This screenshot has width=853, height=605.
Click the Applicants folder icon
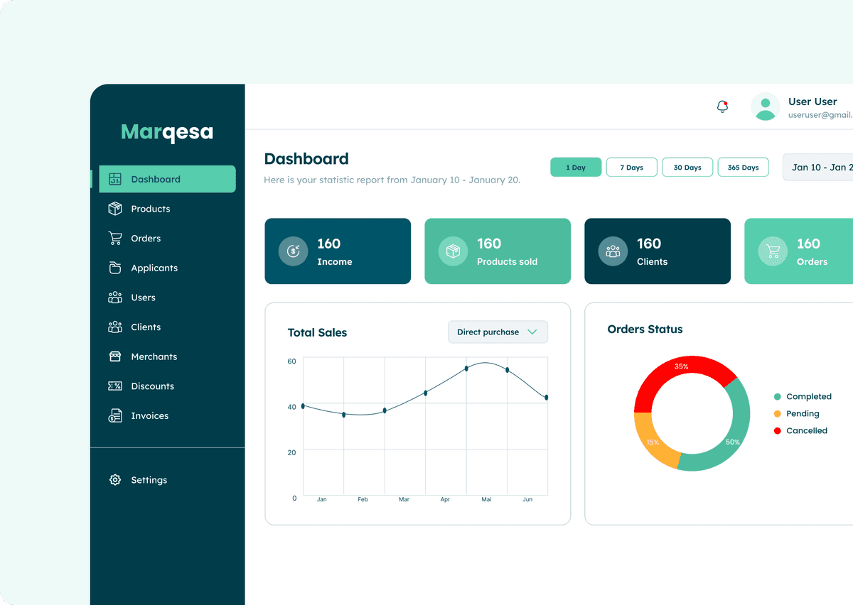(x=115, y=268)
